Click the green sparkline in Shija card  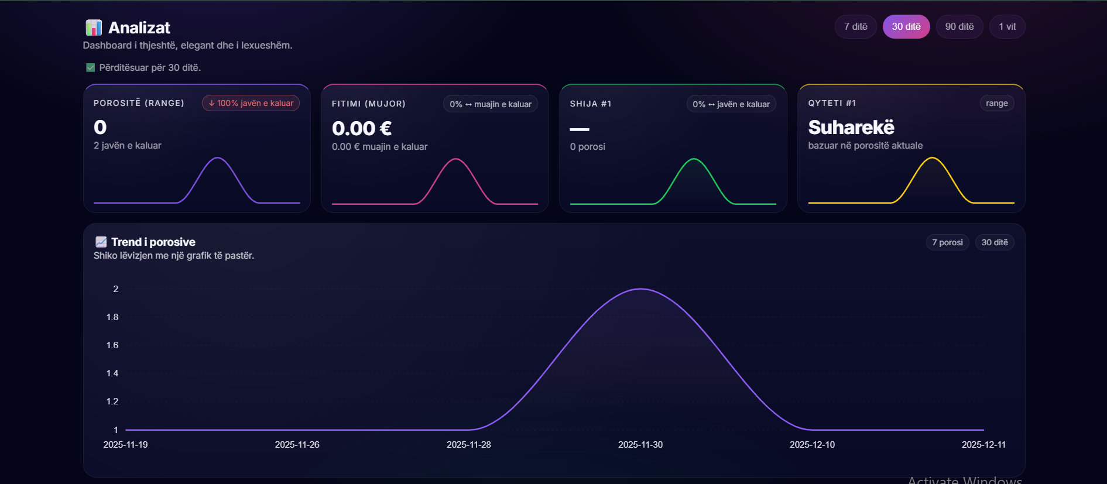694,160
